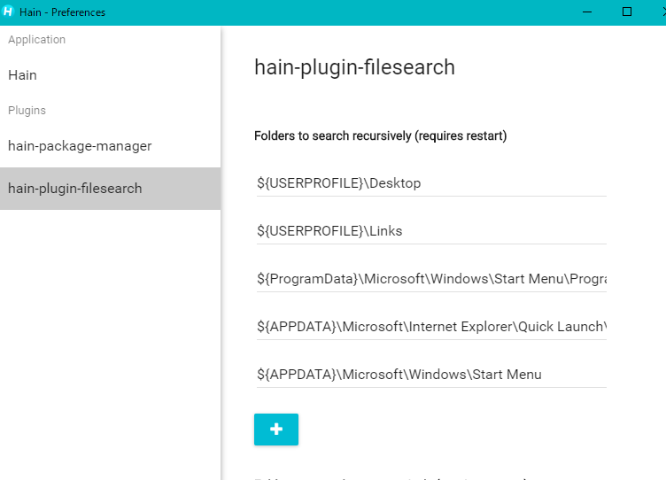The width and height of the screenshot is (666, 480).
Task: Minimize the Hain Preferences window
Action: tap(587, 12)
